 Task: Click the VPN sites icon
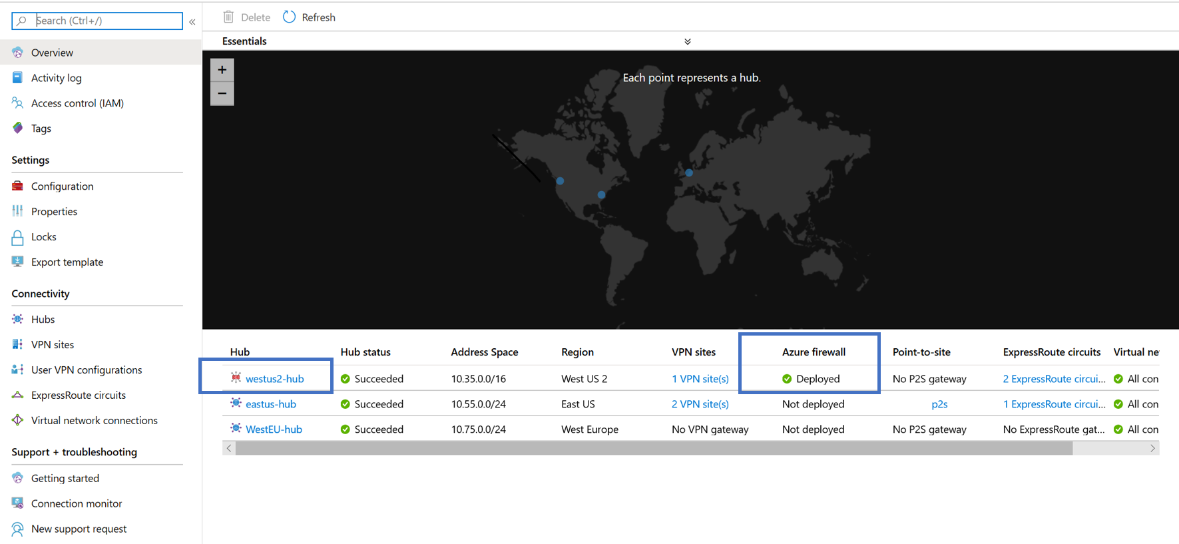point(18,344)
